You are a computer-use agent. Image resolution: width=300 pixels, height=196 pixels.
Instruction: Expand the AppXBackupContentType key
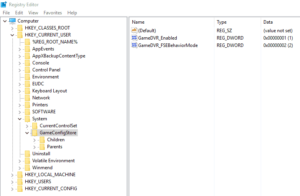[x=20, y=56]
